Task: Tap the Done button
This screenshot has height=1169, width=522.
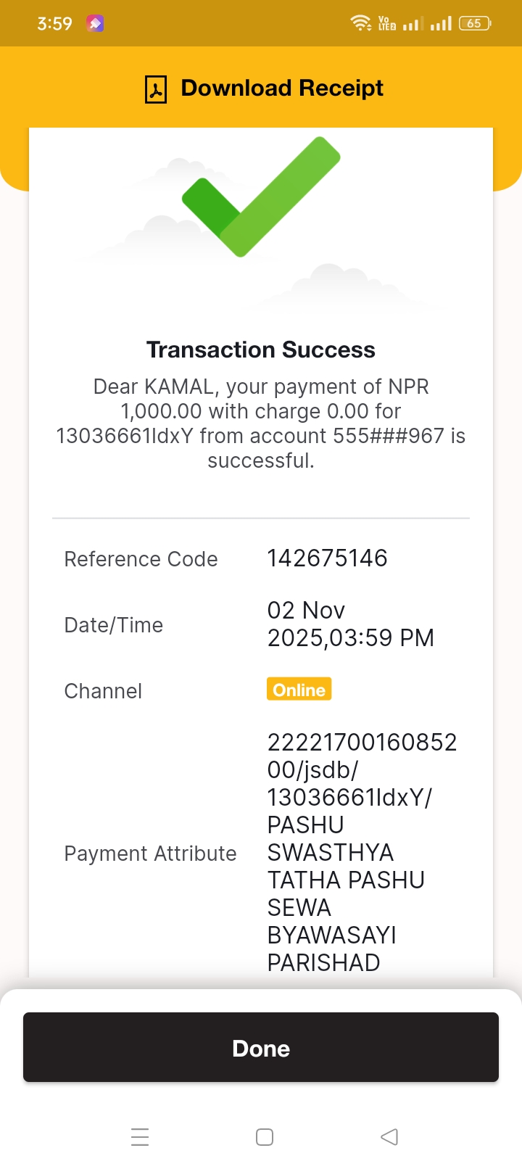Action: (x=261, y=1047)
